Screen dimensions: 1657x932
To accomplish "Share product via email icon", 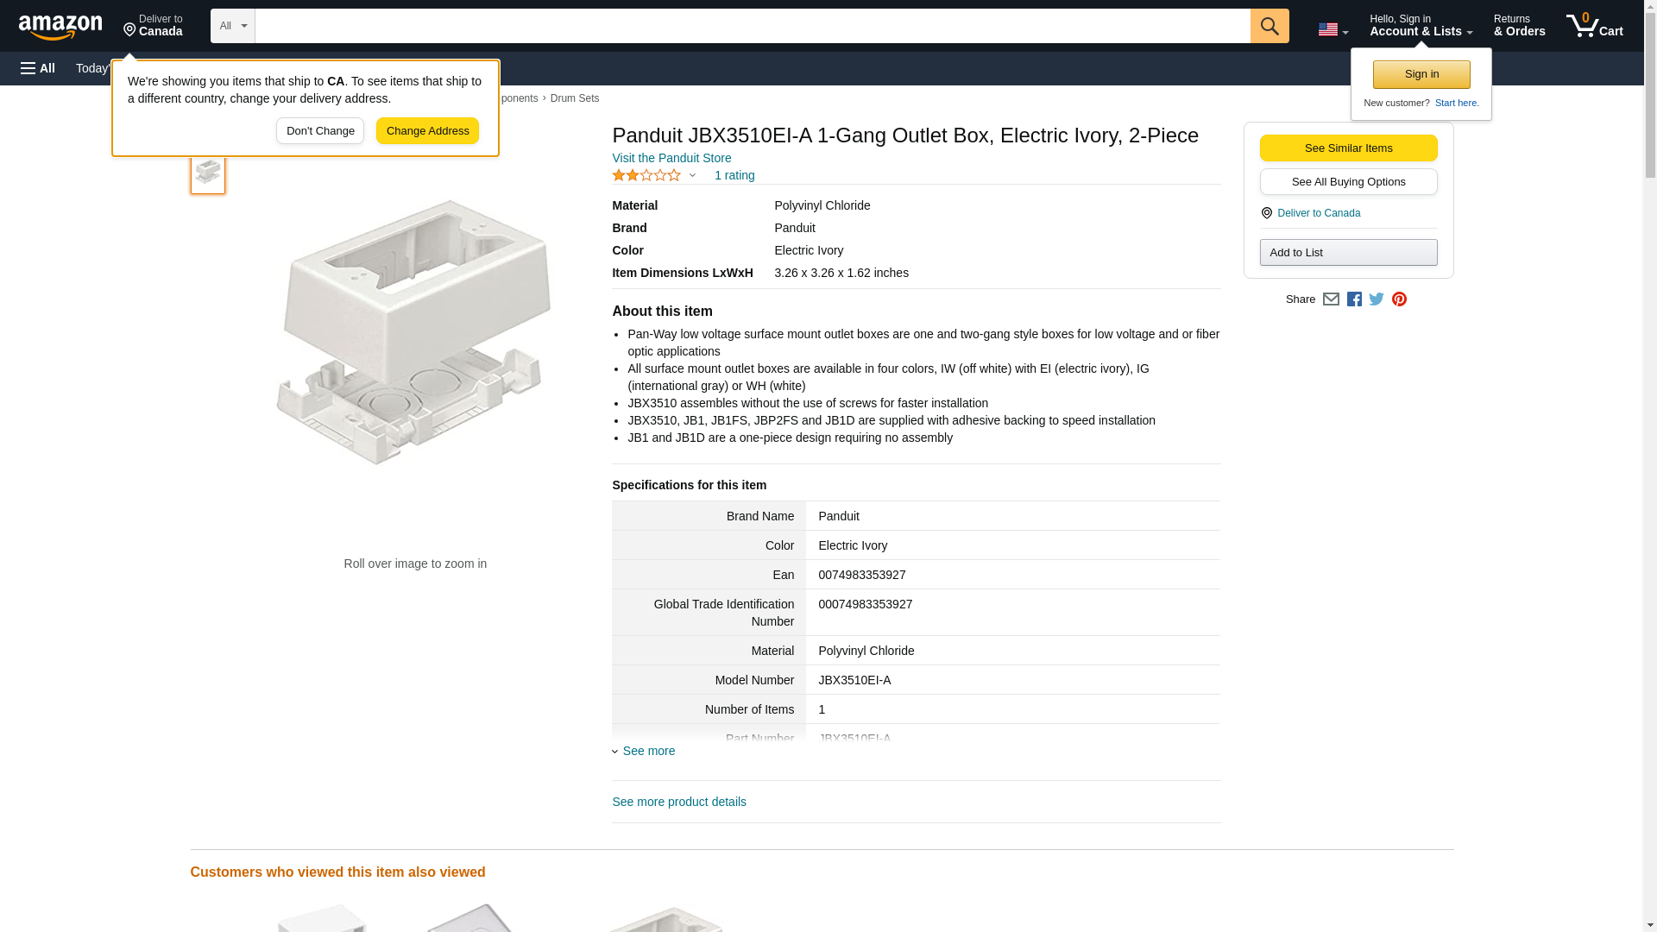I will click(x=1331, y=299).
